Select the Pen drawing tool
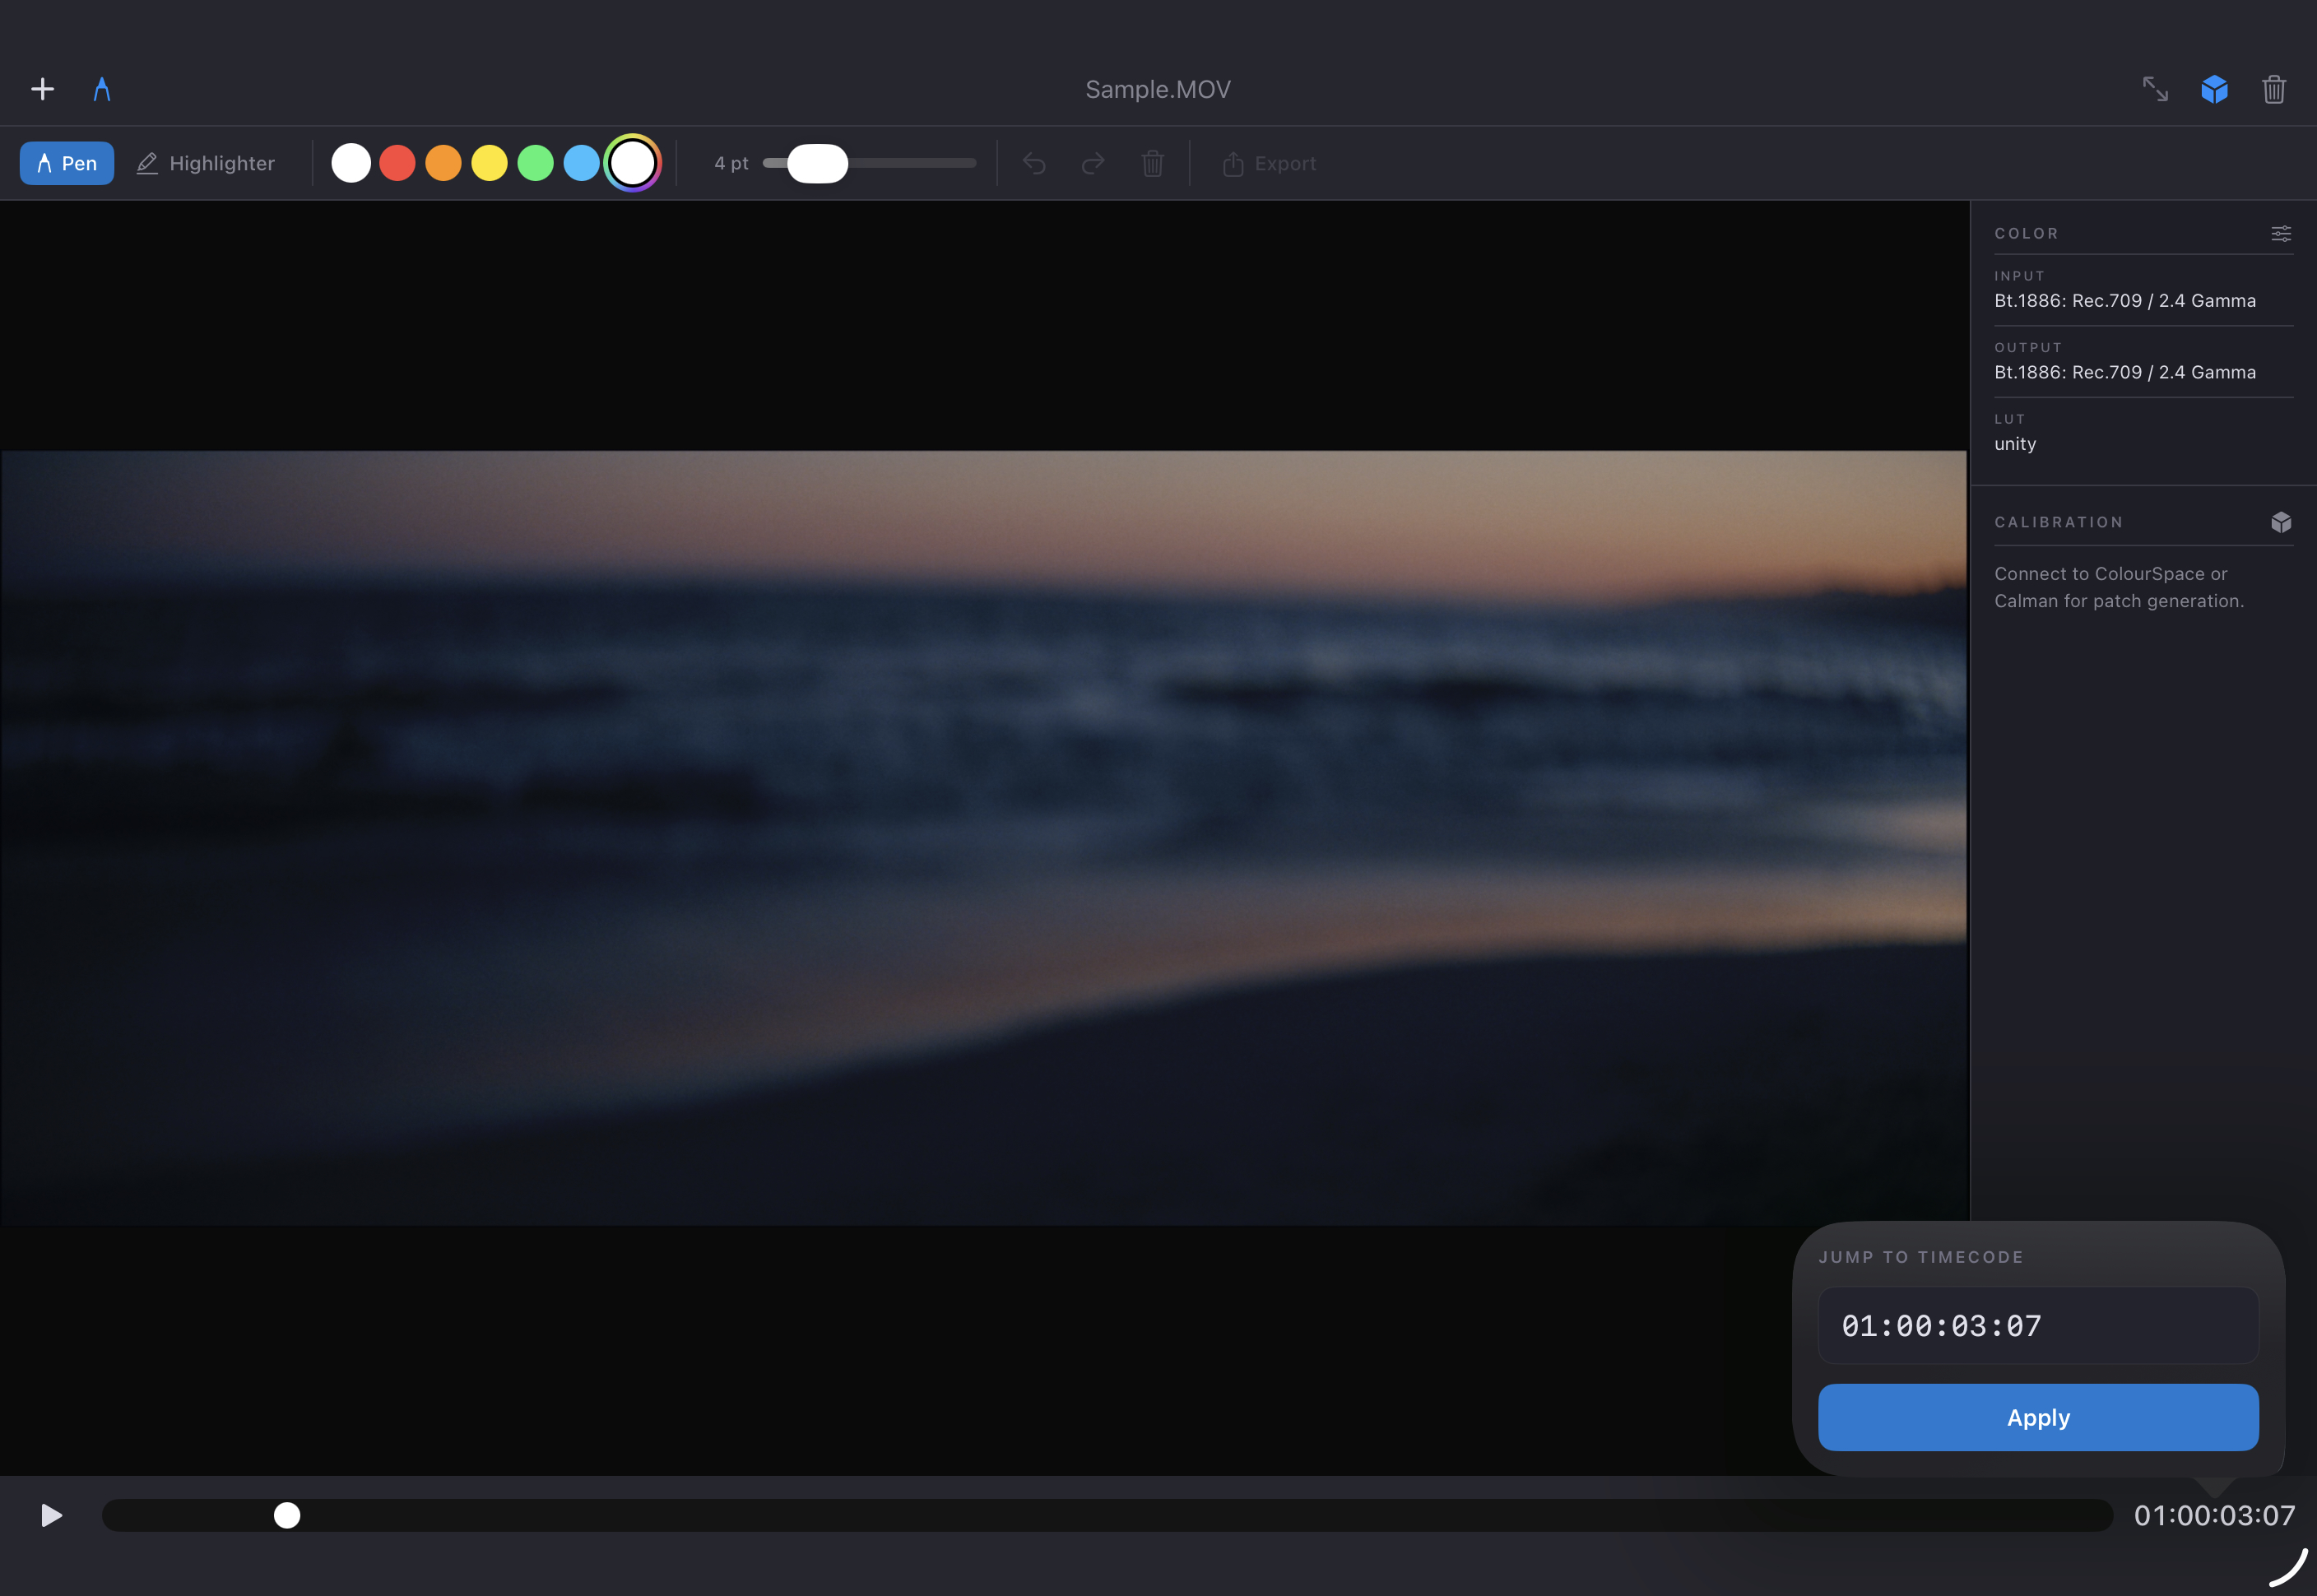This screenshot has width=2317, height=1596. point(66,162)
